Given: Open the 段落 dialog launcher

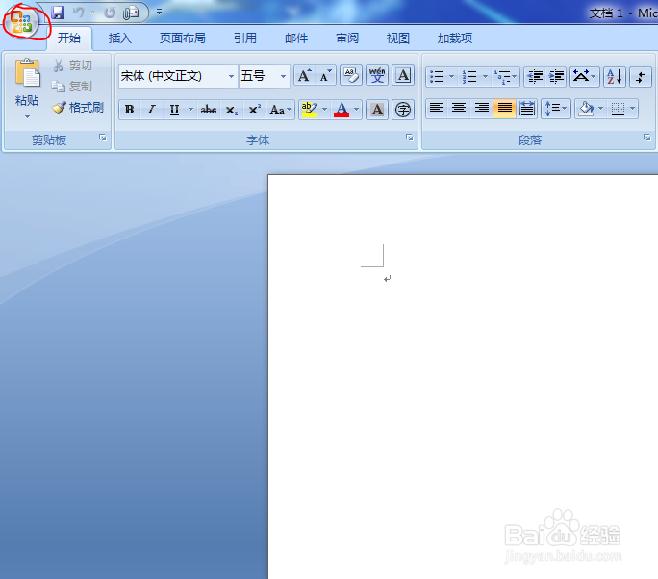Looking at the screenshot, I should coord(647,138).
